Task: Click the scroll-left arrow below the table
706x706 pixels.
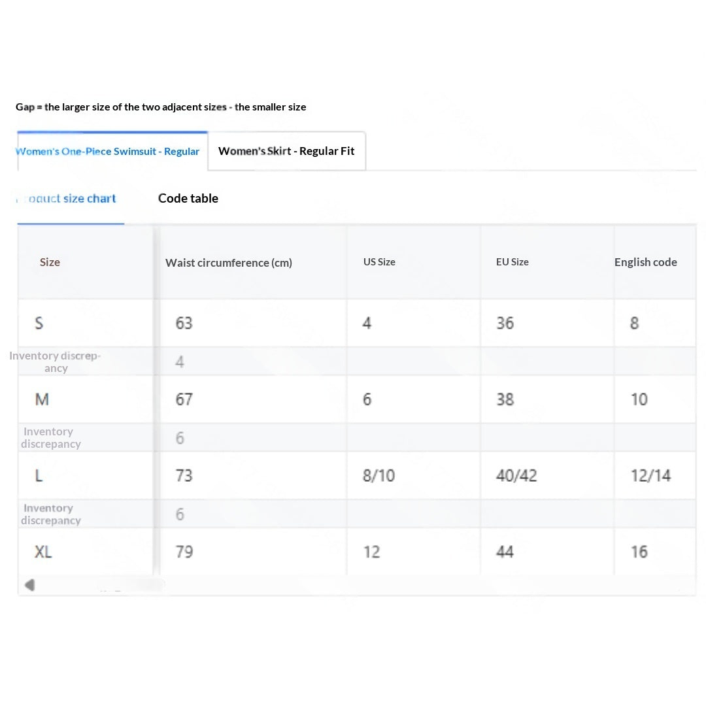Action: [x=29, y=585]
